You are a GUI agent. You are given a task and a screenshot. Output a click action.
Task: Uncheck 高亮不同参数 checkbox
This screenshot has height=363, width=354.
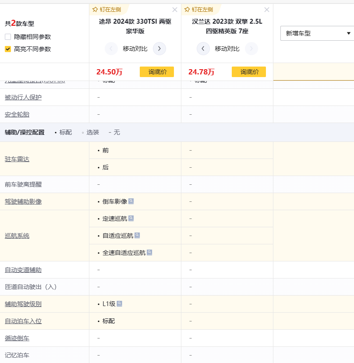coord(8,49)
